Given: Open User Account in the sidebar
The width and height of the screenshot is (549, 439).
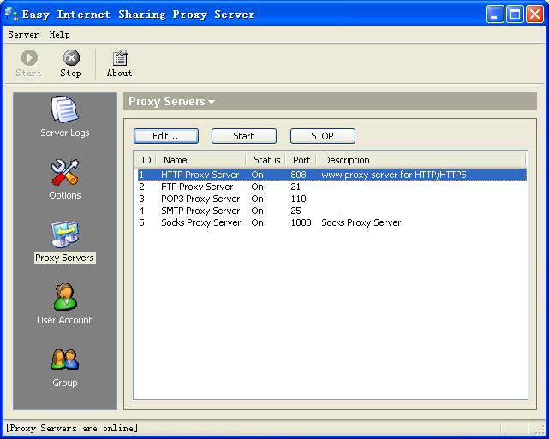Looking at the screenshot, I should point(65,305).
